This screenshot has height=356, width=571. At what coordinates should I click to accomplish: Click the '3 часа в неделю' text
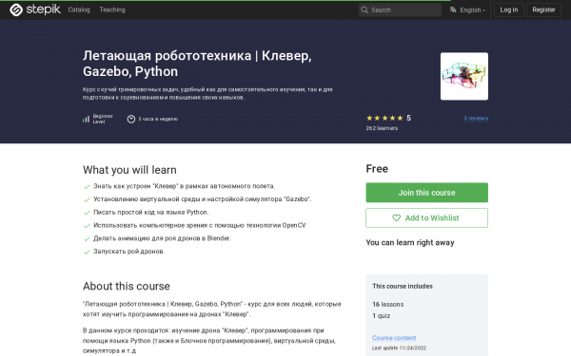[158, 119]
